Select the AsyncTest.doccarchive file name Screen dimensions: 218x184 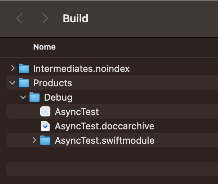click(105, 126)
